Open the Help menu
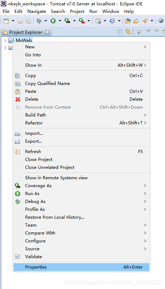This screenshot has height=289, width=165. point(129,11)
